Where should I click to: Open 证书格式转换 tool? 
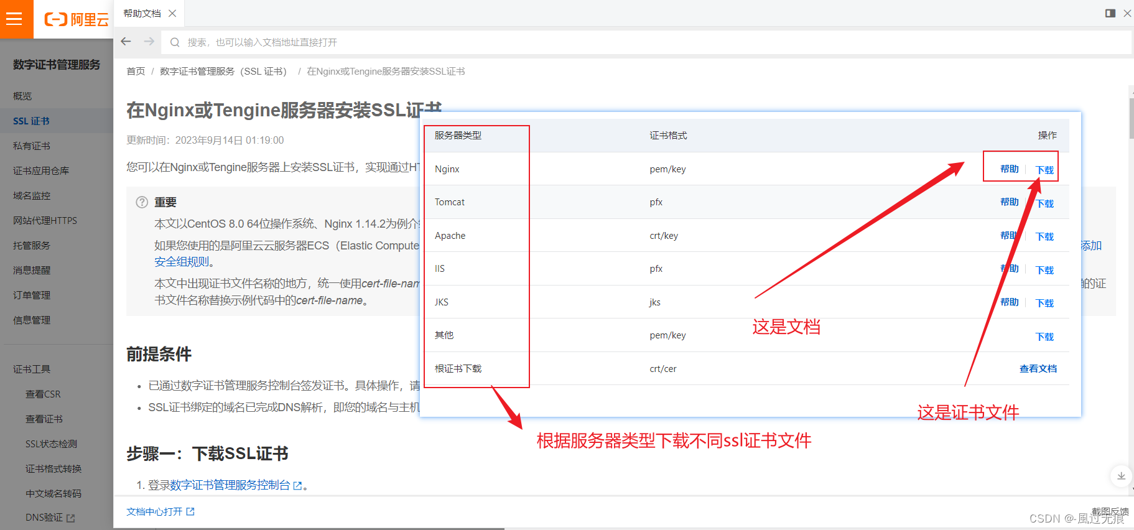click(53, 468)
